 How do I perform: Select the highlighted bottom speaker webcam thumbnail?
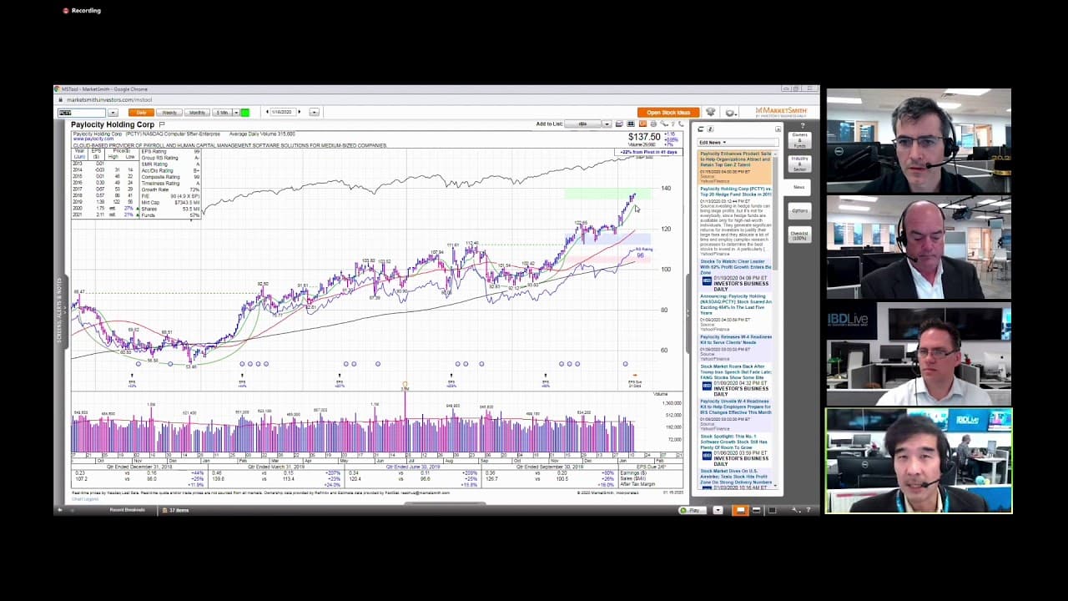click(919, 461)
